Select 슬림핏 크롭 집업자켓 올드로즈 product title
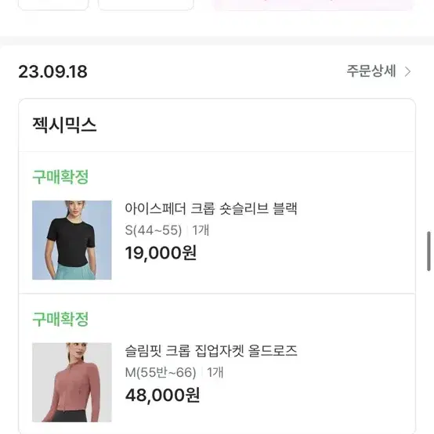Viewport: 434px width, 434px height. [211, 351]
